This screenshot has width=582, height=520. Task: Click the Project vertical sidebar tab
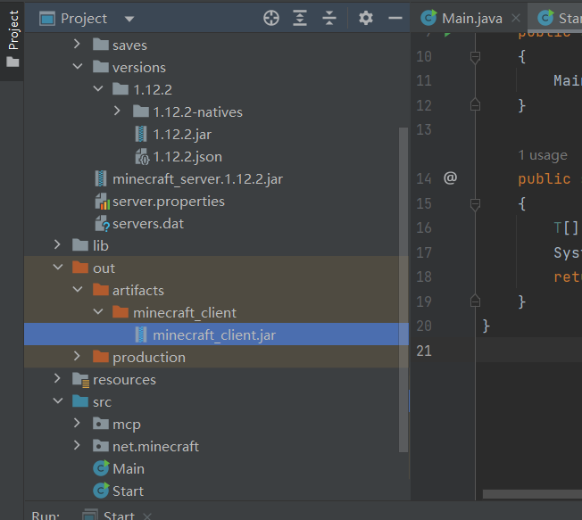click(12, 39)
